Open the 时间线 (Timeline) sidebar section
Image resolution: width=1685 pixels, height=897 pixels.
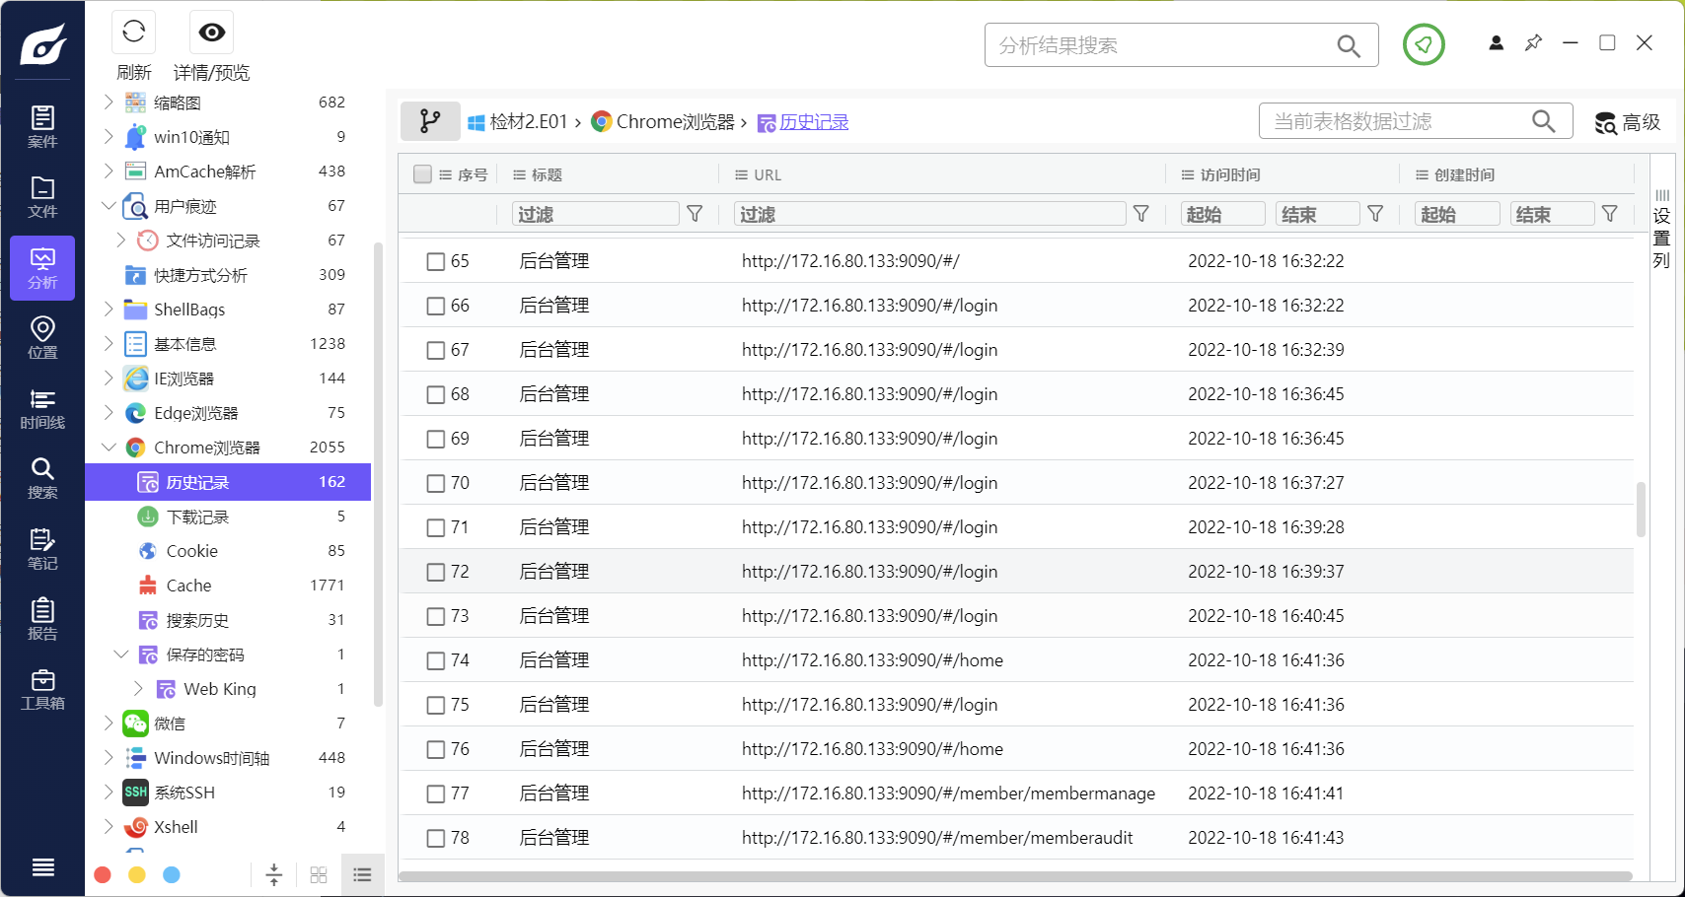click(42, 409)
